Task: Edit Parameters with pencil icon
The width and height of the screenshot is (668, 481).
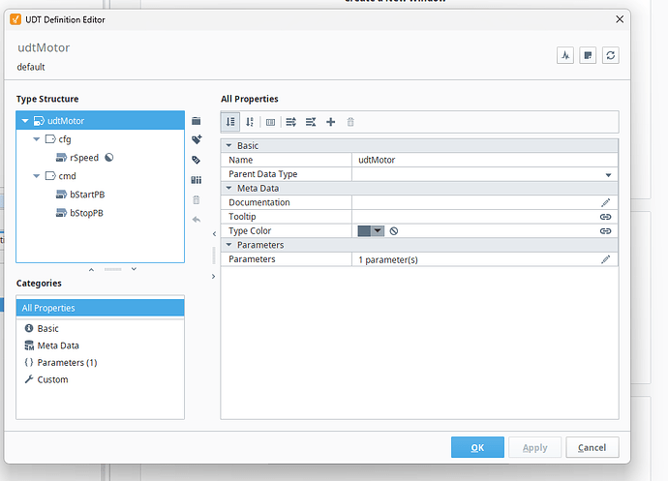Action: pos(605,259)
